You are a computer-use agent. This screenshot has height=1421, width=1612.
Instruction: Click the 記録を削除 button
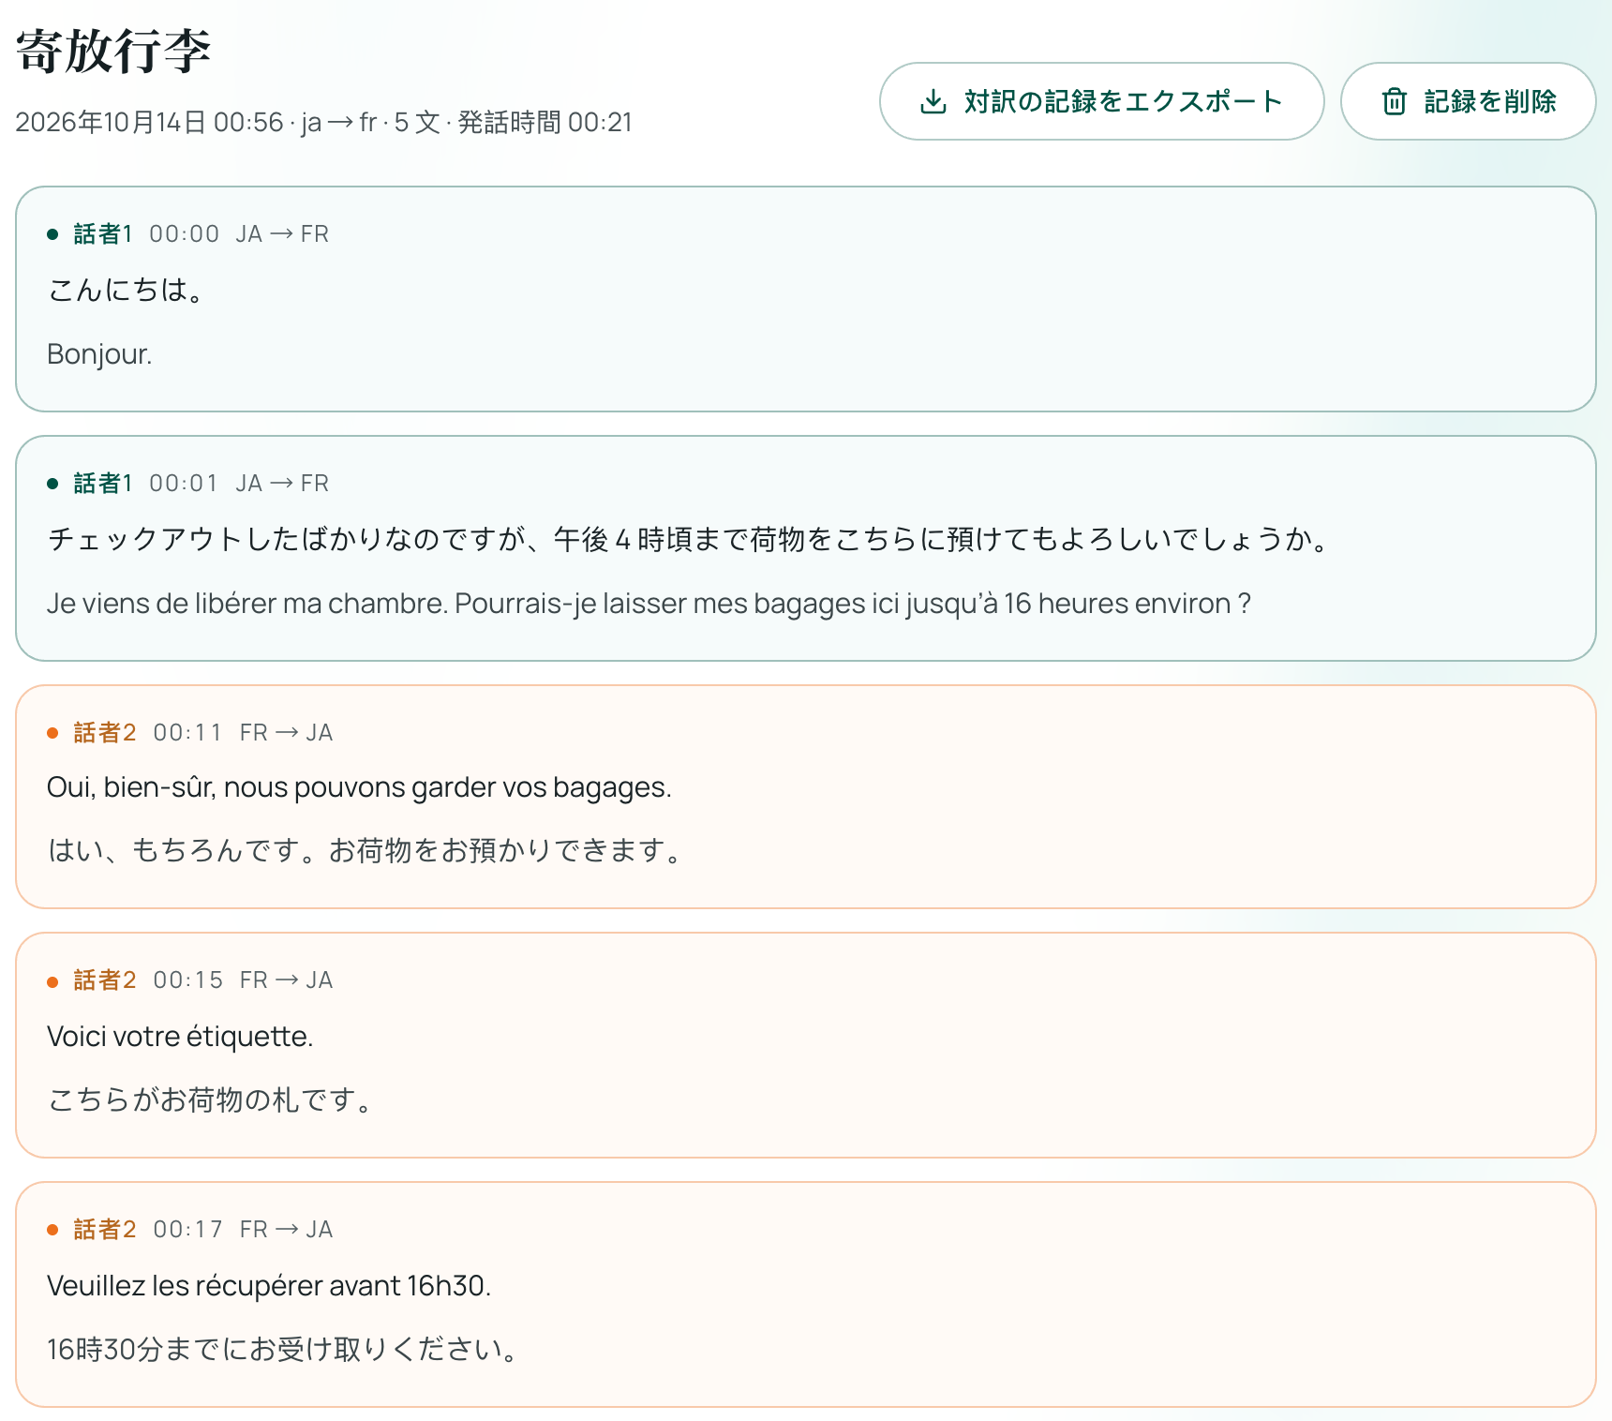[1468, 101]
